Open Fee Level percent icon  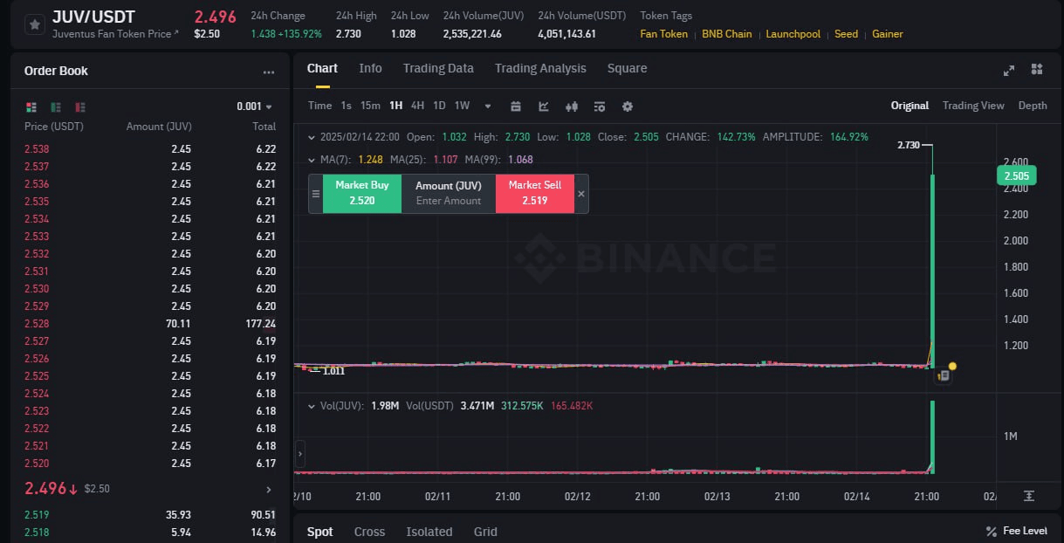click(991, 531)
